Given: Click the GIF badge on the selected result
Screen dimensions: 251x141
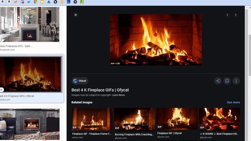Looking at the screenshot, I should click(x=2, y=90).
